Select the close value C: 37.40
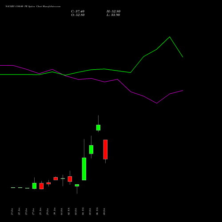Viewport: 222px width, 222px height. [x=78, y=11]
